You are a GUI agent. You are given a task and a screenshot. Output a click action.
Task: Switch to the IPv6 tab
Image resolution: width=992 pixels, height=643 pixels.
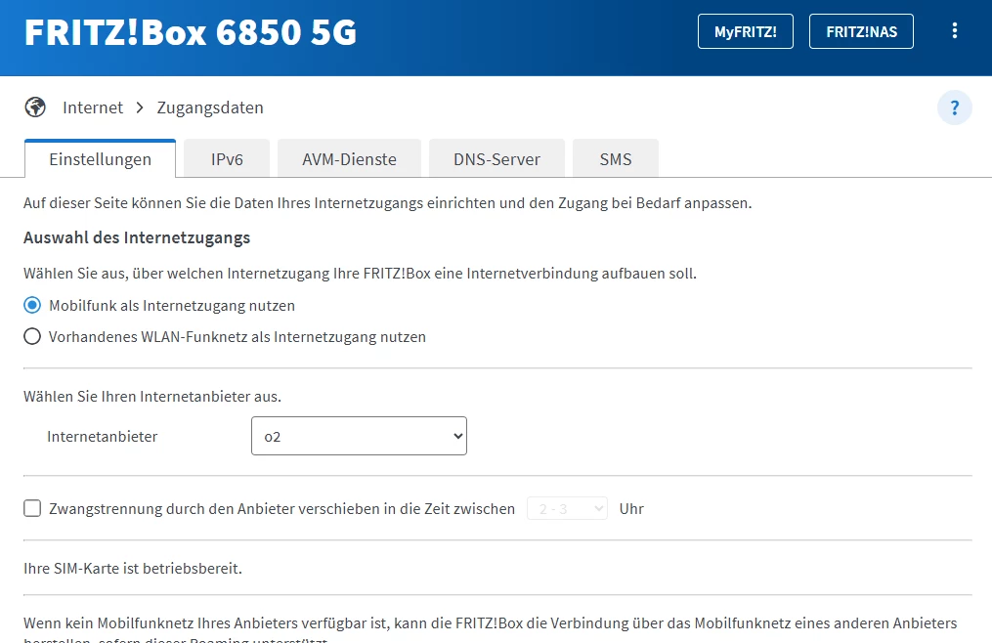click(227, 159)
